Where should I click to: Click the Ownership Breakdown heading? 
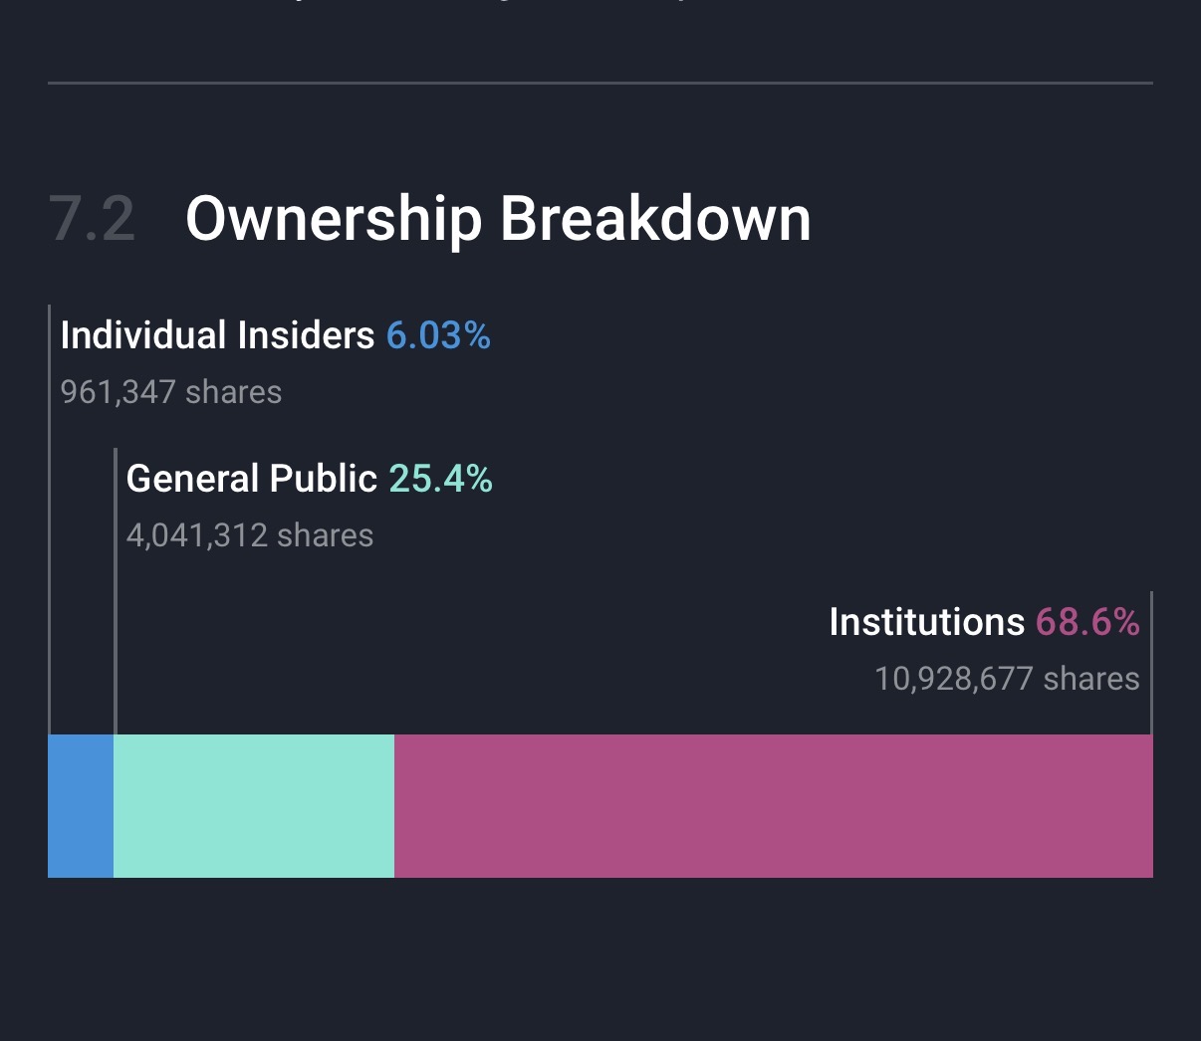click(x=498, y=219)
